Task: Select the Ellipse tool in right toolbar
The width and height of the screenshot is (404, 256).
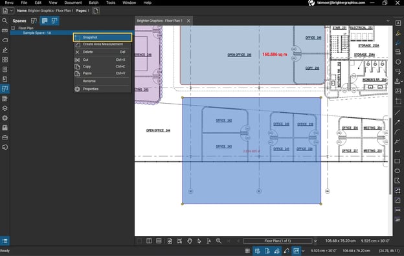Action: 398,171
